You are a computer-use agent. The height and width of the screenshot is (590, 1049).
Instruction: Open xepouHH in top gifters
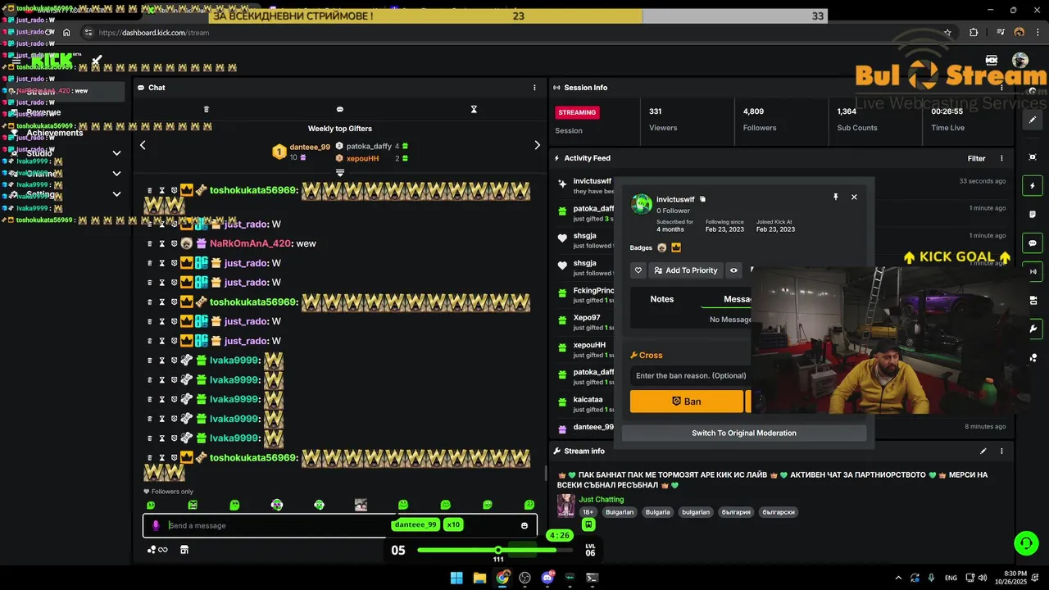362,158
